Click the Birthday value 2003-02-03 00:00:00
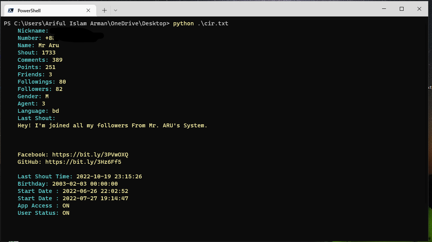432x242 pixels. coord(85,184)
